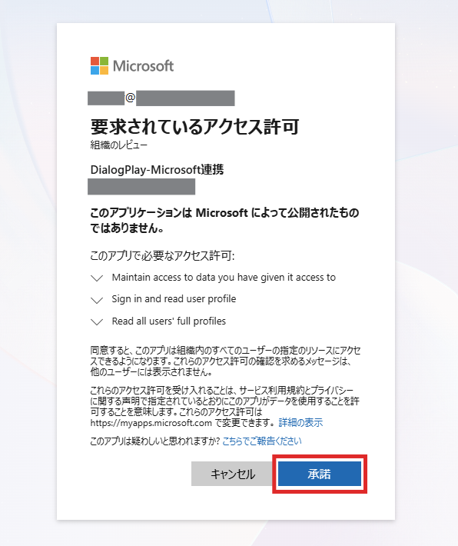
Task: Click the 要求されているアクセス許可 heading
Action: 194,126
